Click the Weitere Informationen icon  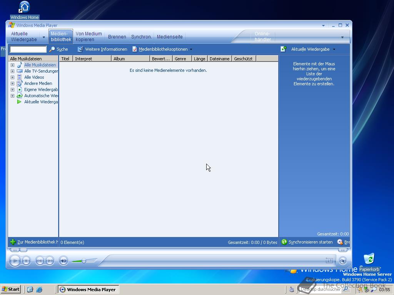click(80, 49)
